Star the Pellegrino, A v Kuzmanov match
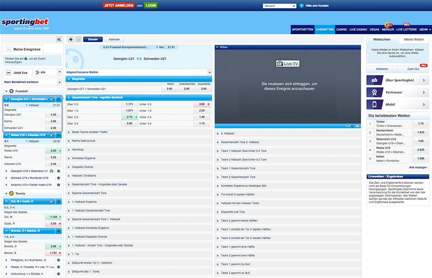The height and width of the screenshot is (278, 432). coord(58,260)
